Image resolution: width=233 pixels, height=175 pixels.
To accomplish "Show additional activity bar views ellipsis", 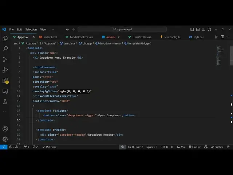I will click(x=5, y=112).
